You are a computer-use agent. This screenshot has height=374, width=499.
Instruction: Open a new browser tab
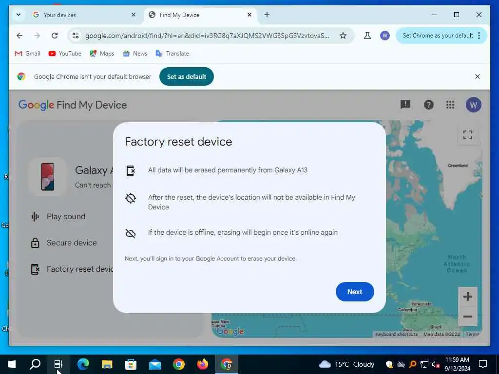pos(267,15)
